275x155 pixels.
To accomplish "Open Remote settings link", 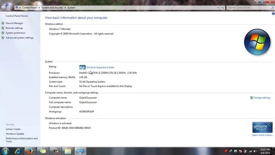I will coord(14,28).
